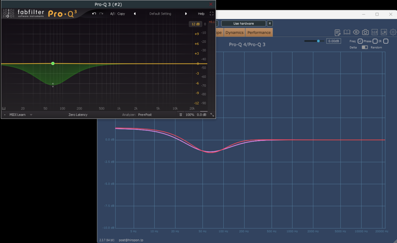Open the 12 dB display range selector
397x243 pixels.
coord(195,24)
